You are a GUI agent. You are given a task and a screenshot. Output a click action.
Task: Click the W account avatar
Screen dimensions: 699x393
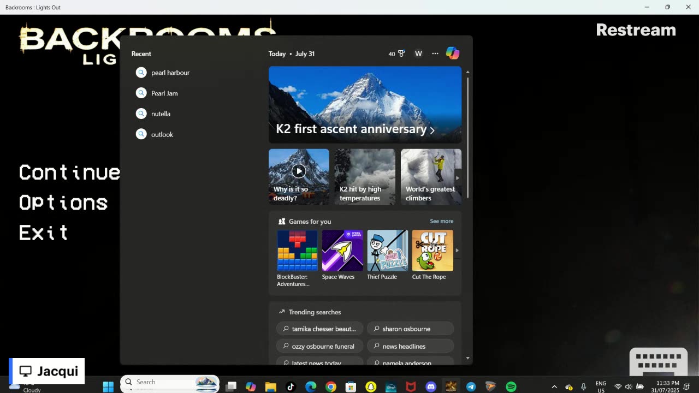click(x=418, y=53)
